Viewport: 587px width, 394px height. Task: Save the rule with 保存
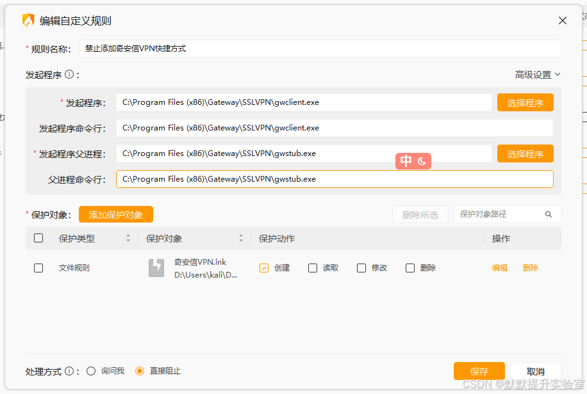(x=479, y=371)
